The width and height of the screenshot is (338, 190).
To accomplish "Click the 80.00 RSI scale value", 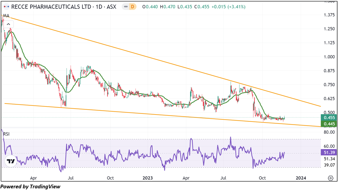I will click(x=329, y=132).
